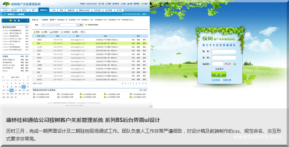
Task: Click the captcha code image on login
Action: (x=228, y=64)
